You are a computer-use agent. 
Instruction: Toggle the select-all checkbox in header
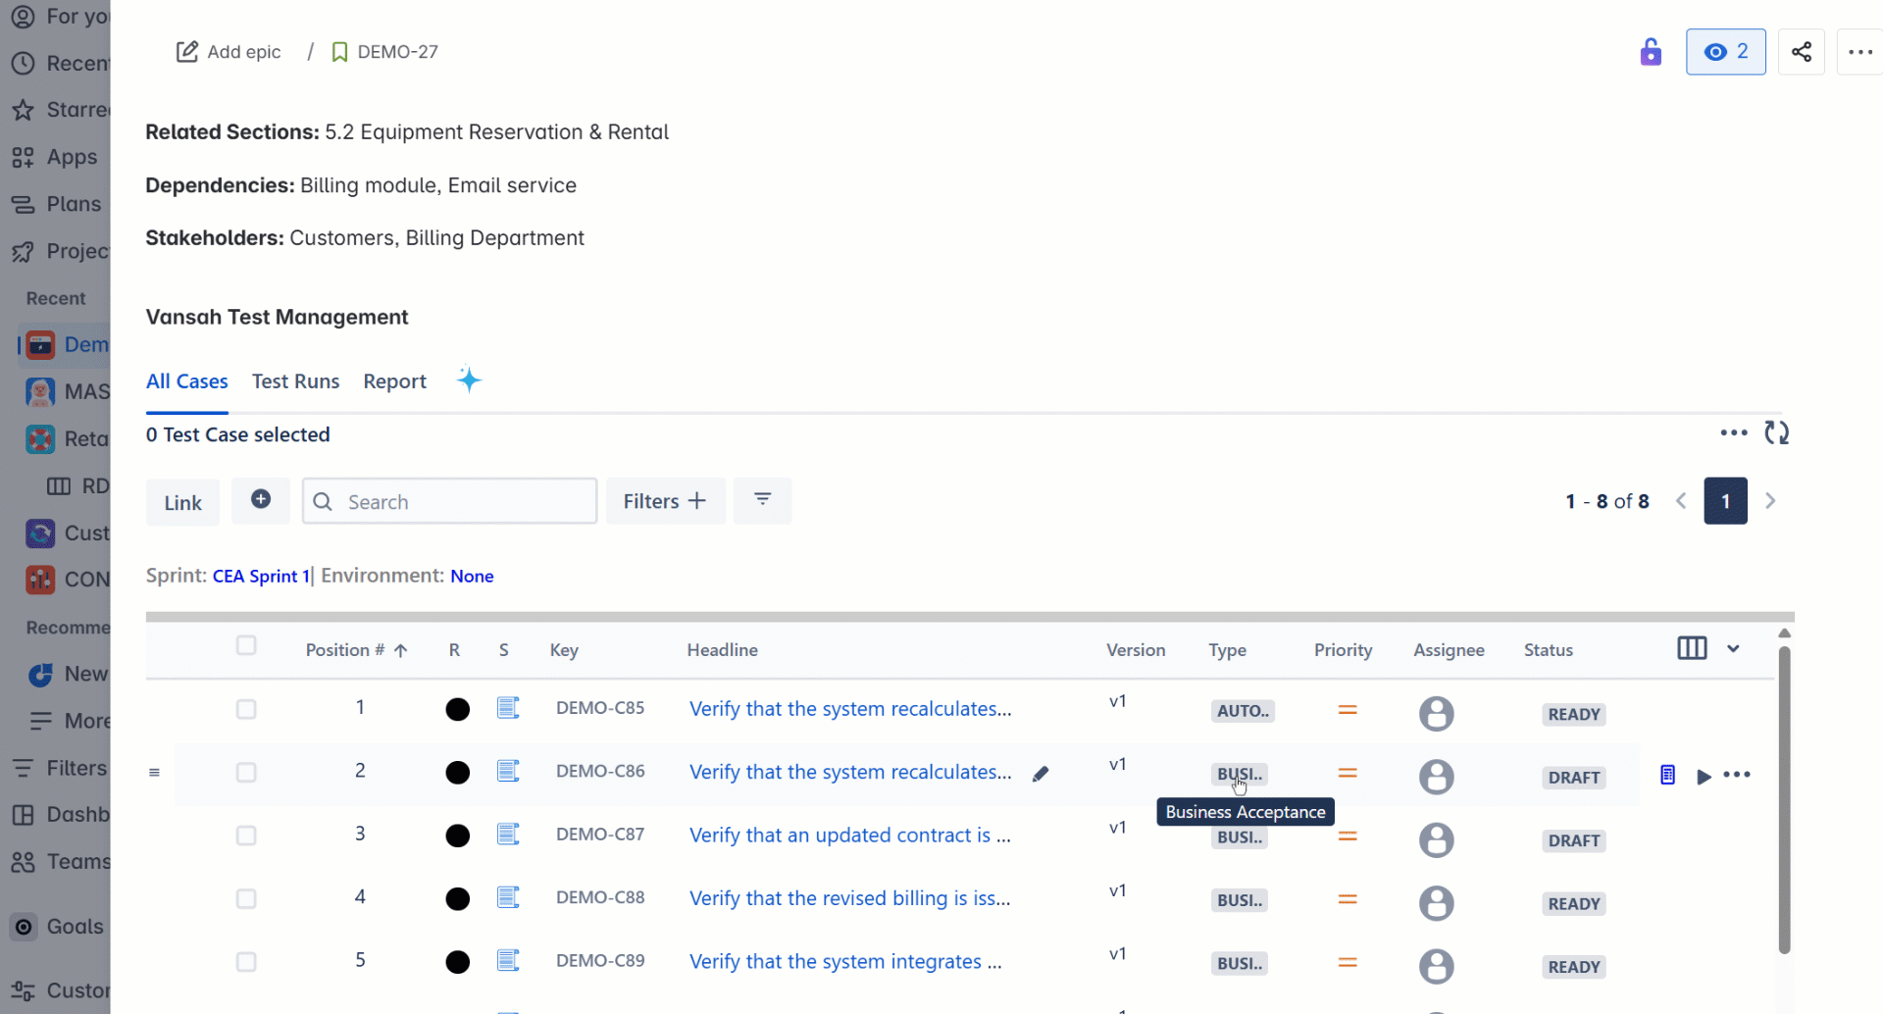click(246, 645)
